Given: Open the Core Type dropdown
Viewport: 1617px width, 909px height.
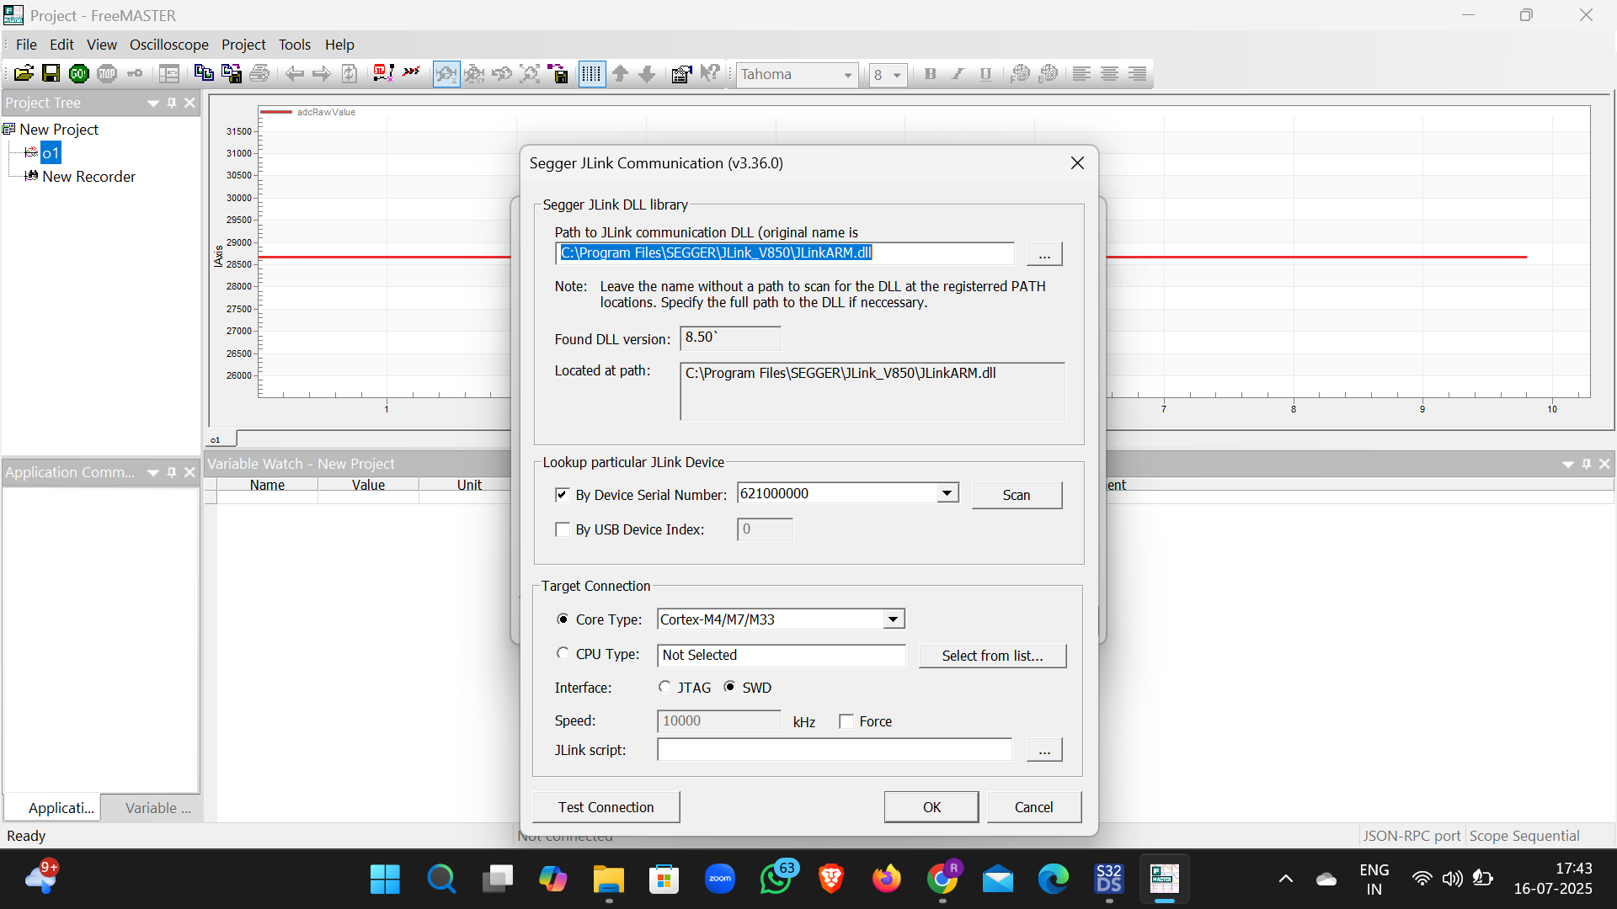Looking at the screenshot, I should click(x=893, y=619).
